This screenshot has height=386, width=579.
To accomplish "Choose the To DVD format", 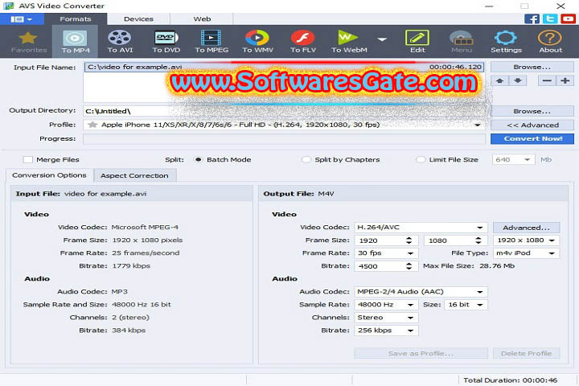I will pyautogui.click(x=166, y=41).
